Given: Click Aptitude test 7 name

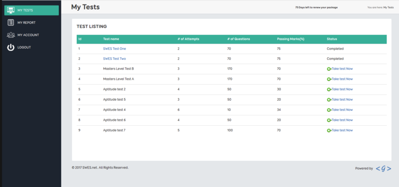Looking at the screenshot, I should click(x=114, y=130).
